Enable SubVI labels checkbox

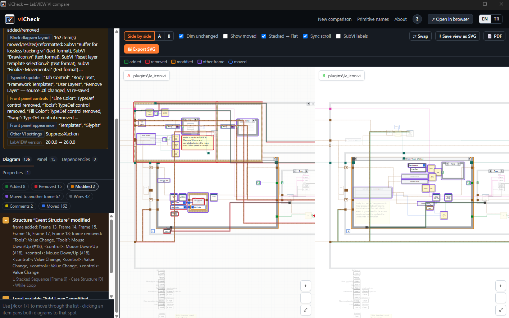(338, 36)
